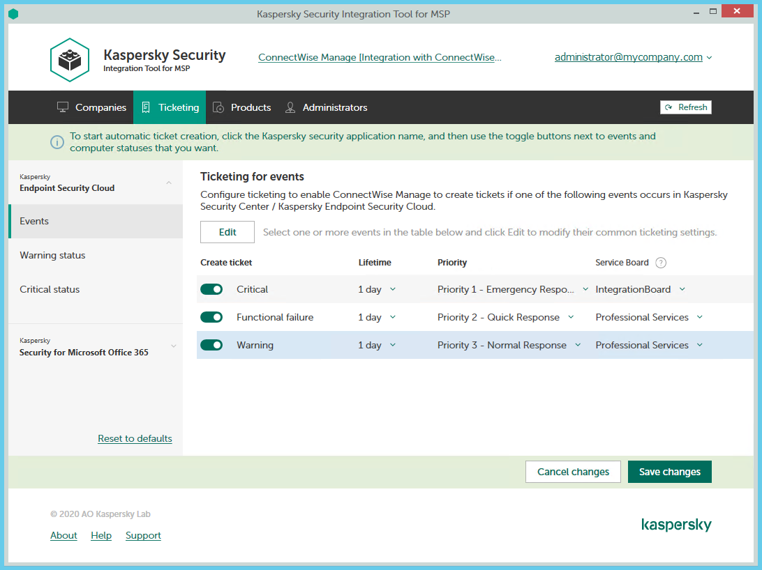Select Warning status in the sidebar

click(x=52, y=255)
